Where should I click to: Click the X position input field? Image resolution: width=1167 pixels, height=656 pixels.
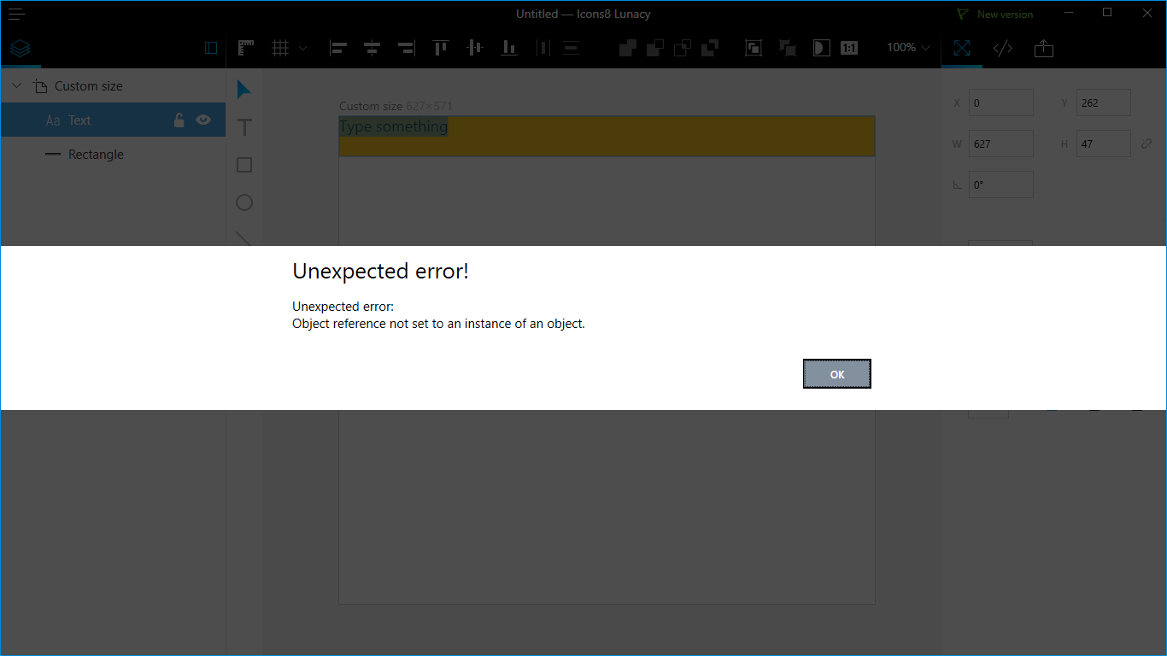[x=1000, y=103]
